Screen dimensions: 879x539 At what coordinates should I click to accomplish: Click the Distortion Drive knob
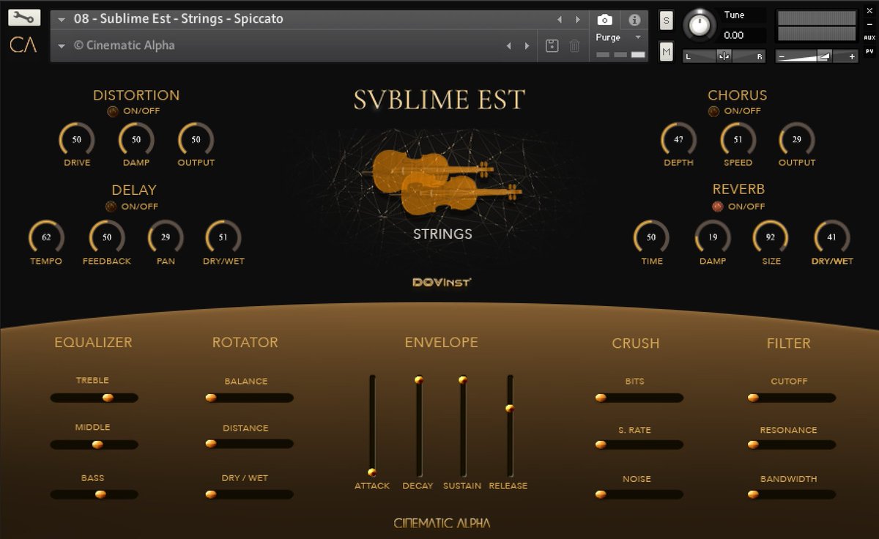77,139
